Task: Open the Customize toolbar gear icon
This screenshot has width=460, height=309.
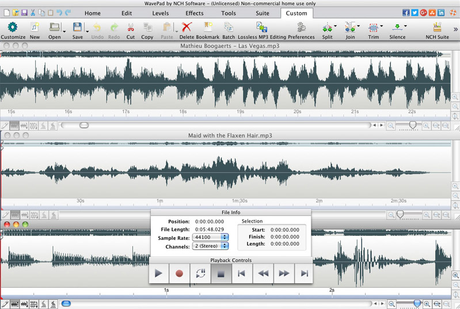Action: (13, 27)
